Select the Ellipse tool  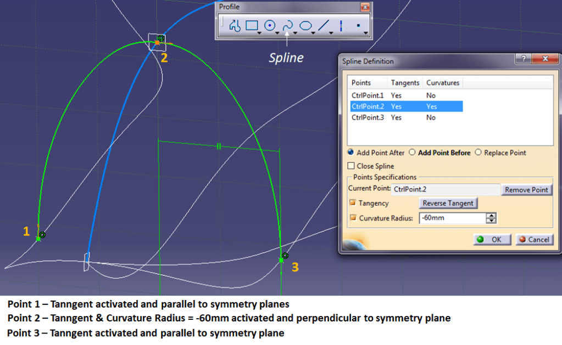click(306, 25)
